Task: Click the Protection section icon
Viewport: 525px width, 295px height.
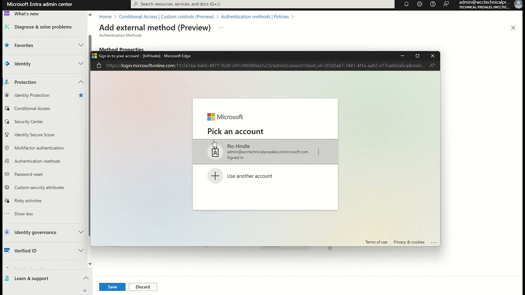Action: (x=7, y=82)
